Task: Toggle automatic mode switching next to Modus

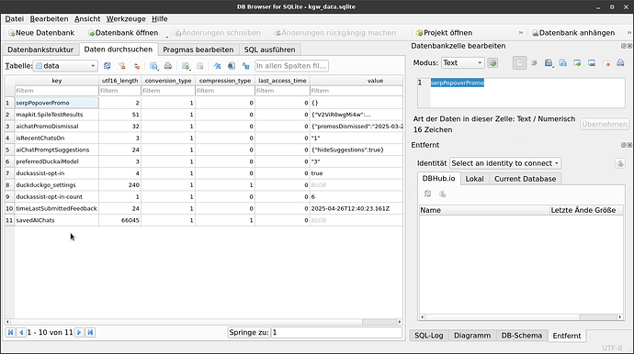Action: pos(492,63)
